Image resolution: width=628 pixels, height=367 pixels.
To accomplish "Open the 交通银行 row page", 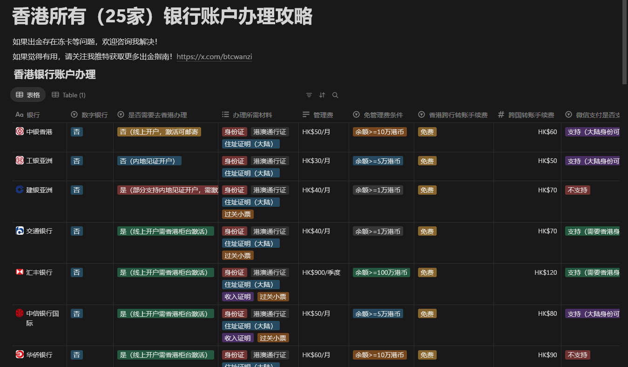I will pyautogui.click(x=39, y=231).
